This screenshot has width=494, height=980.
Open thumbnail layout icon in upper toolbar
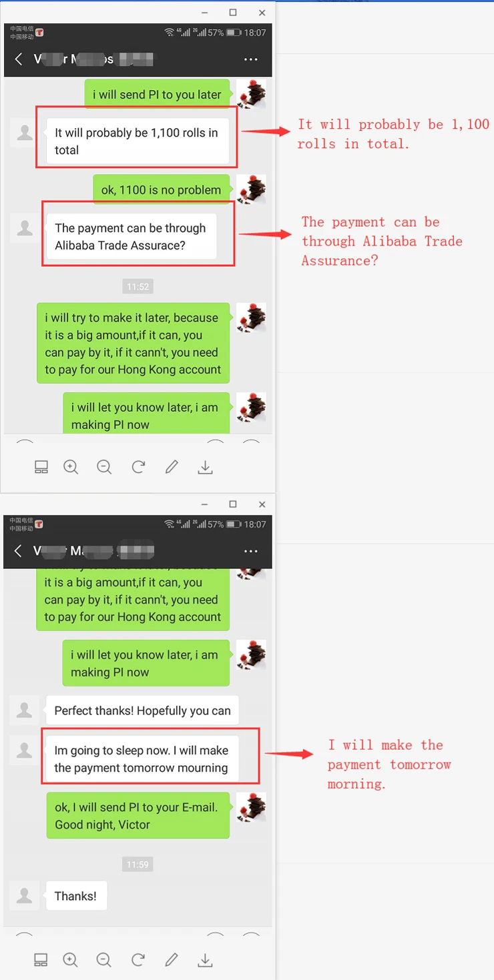point(41,467)
